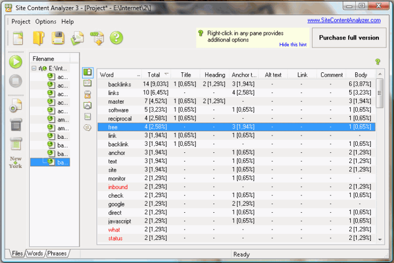Sort by the Word column header

(120, 75)
